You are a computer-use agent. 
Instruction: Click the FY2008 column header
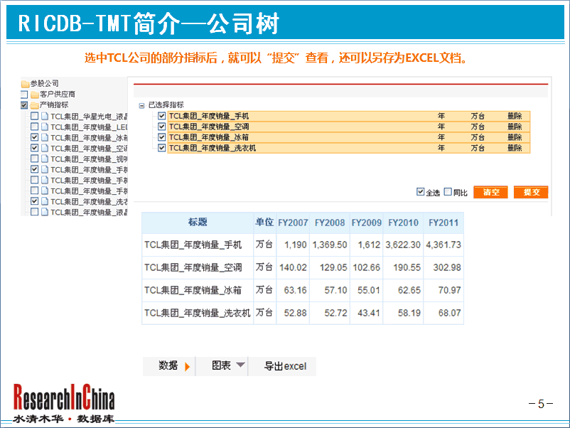pos(330,223)
